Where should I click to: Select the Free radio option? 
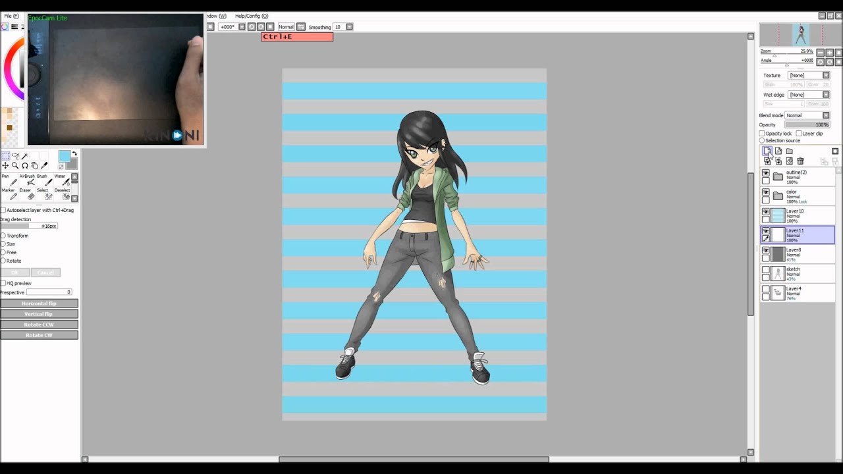coord(3,253)
